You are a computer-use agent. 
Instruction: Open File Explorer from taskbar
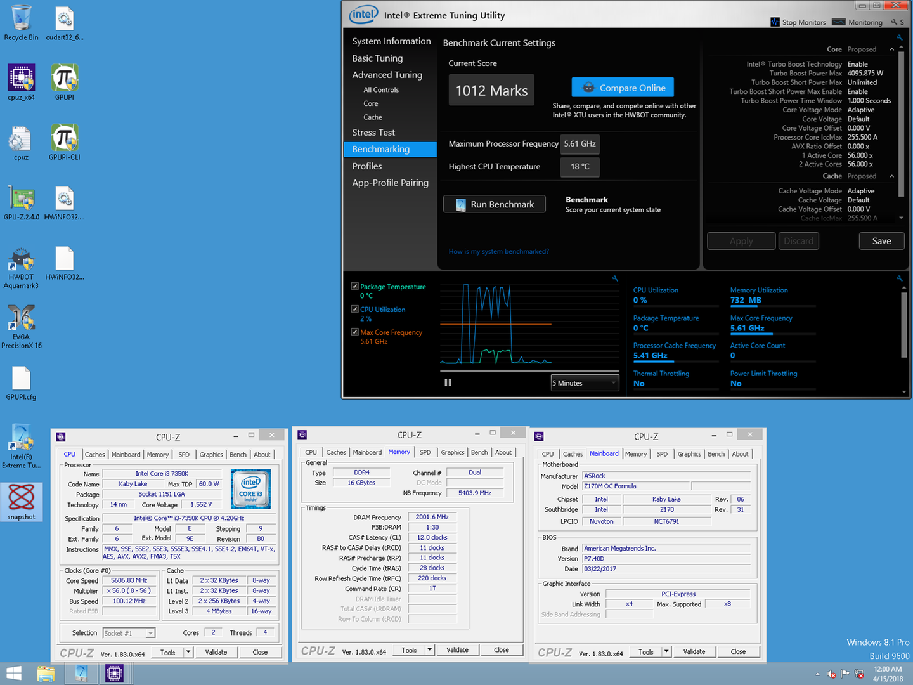[46, 673]
